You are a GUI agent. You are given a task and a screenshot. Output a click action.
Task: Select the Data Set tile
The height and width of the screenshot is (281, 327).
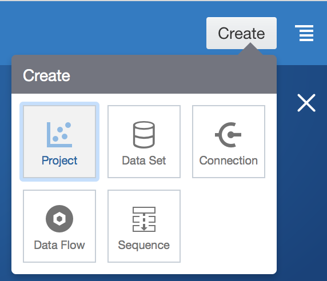click(144, 142)
